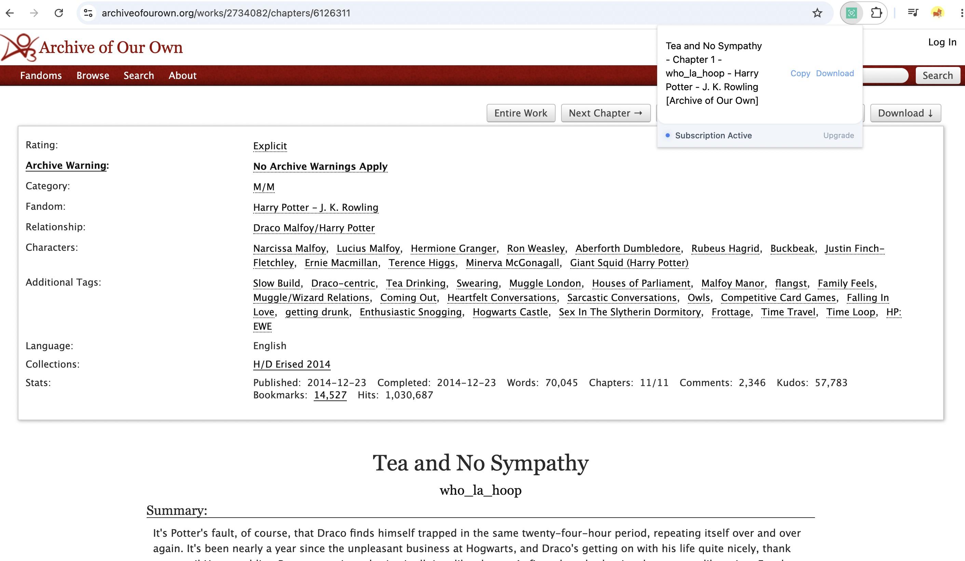Open the Time Loop tag
Image resolution: width=965 pixels, height=561 pixels.
[851, 312]
